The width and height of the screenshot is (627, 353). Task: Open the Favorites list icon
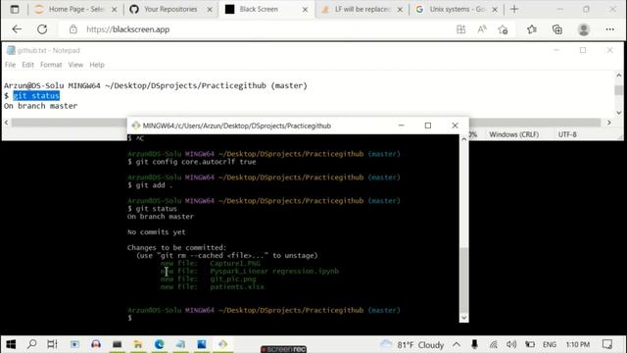tap(531, 29)
